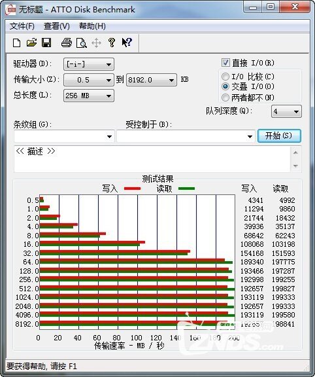Image resolution: width=315 pixels, height=377 pixels.
Task: Select the 两者都不 radio button
Action: pos(225,98)
